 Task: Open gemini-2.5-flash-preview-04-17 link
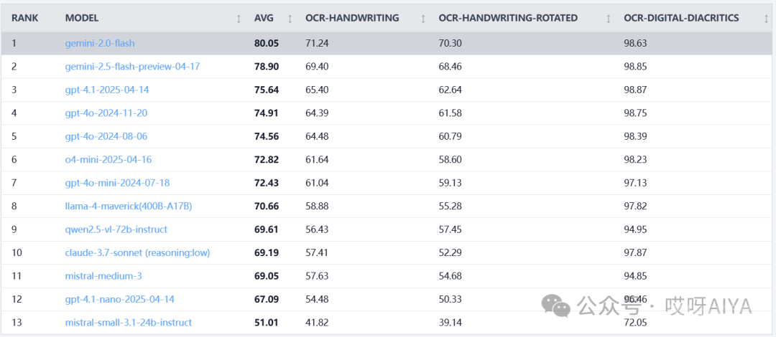[133, 67]
